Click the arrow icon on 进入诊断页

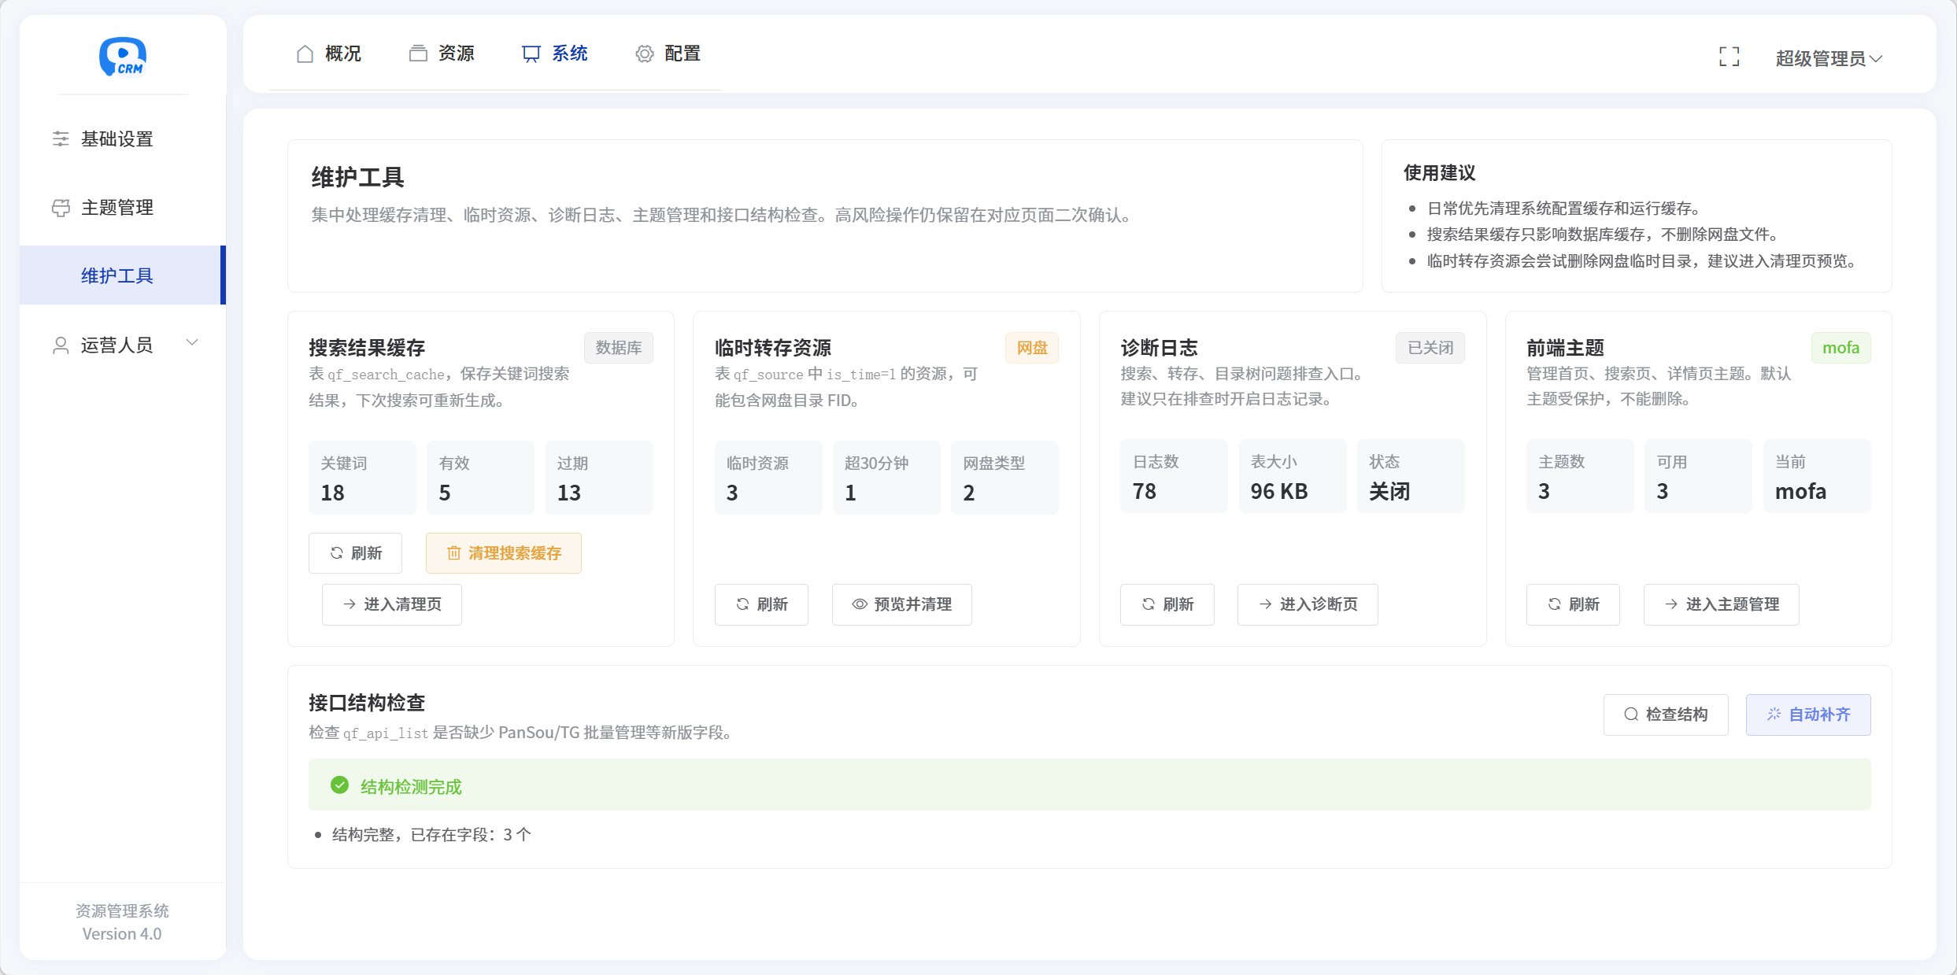click(x=1266, y=604)
